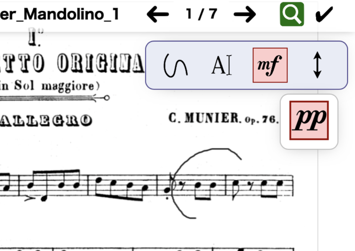
Task: Click the "in Sol maggiore" subtitle
Action: click(x=50, y=86)
